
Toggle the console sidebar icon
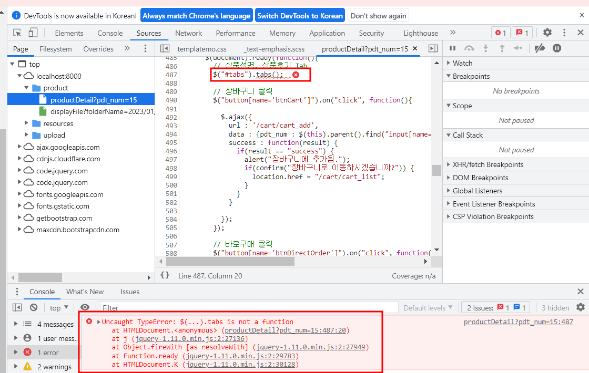click(17, 307)
